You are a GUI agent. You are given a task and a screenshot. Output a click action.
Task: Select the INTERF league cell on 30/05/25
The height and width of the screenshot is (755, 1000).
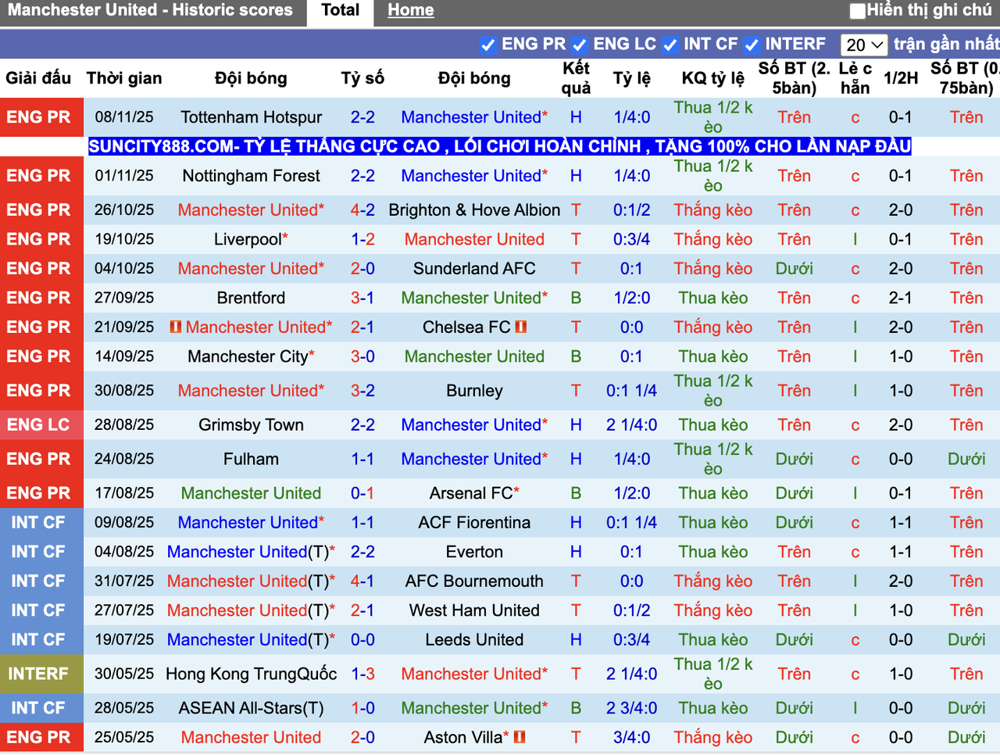[41, 674]
